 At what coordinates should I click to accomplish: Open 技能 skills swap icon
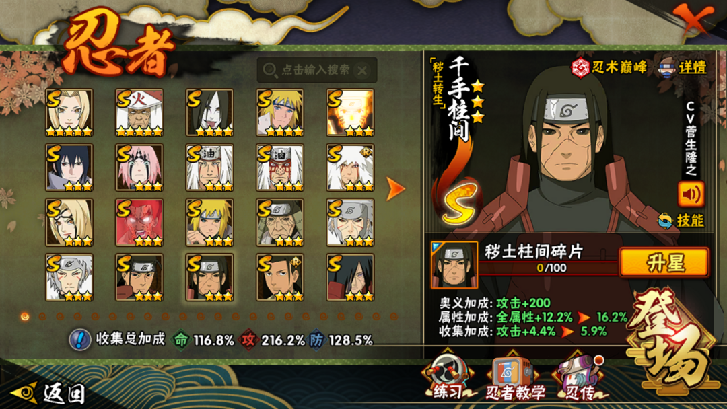click(665, 221)
